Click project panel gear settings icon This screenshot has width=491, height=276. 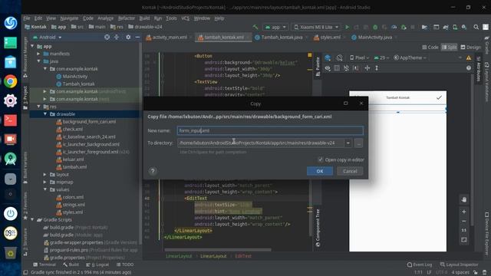[128, 38]
